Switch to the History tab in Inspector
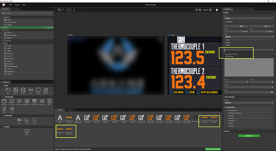Screen dimensions: 276x151 [238, 9]
